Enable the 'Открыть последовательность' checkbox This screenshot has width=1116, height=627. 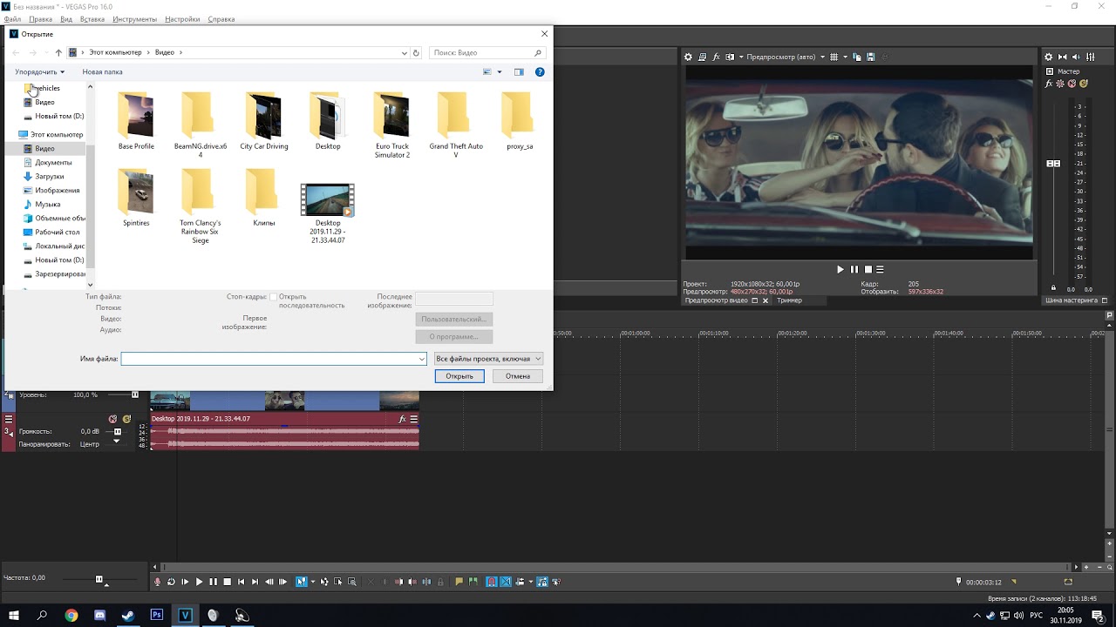pyautogui.click(x=274, y=297)
